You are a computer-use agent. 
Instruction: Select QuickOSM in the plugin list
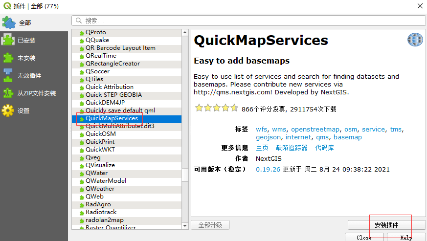point(126,134)
